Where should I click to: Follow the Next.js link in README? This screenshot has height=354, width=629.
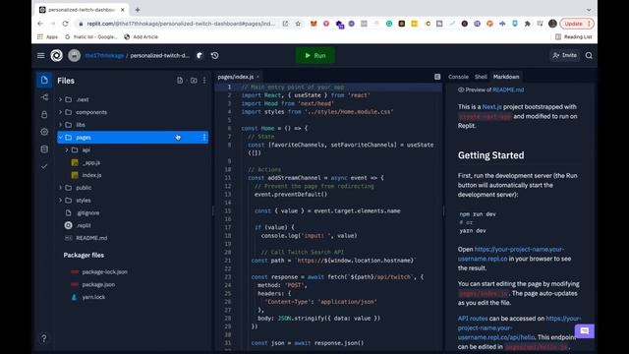491,107
